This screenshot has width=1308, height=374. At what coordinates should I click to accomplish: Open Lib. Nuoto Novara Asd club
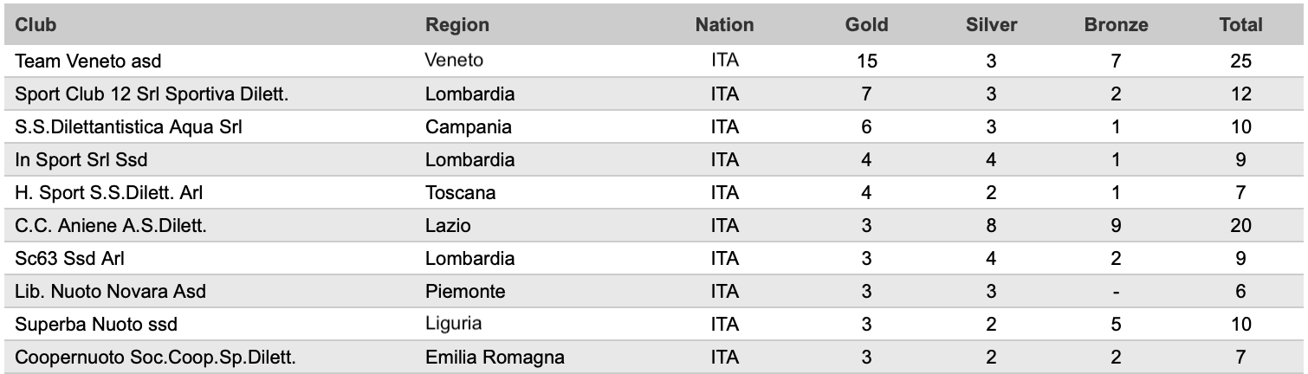pos(111,291)
